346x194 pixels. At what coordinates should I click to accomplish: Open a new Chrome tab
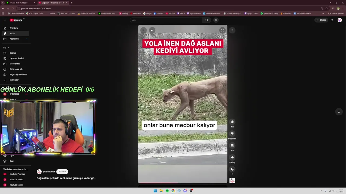tap(71, 3)
